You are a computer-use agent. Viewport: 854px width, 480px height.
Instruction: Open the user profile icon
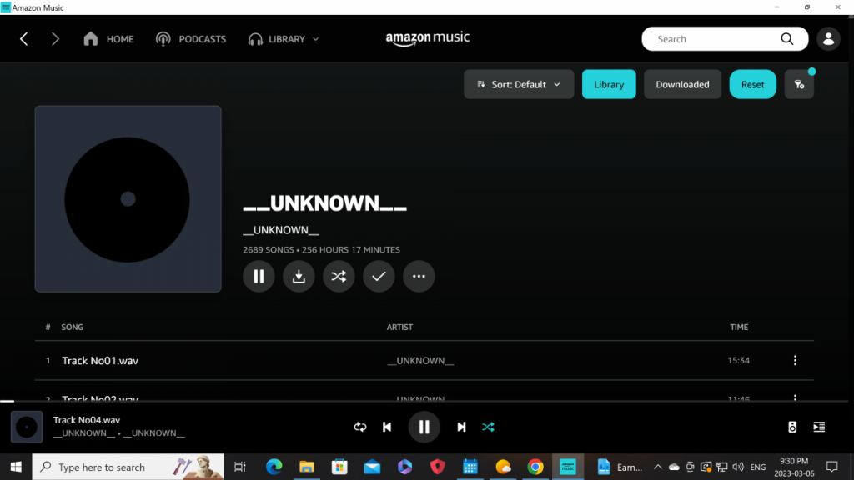coord(828,39)
